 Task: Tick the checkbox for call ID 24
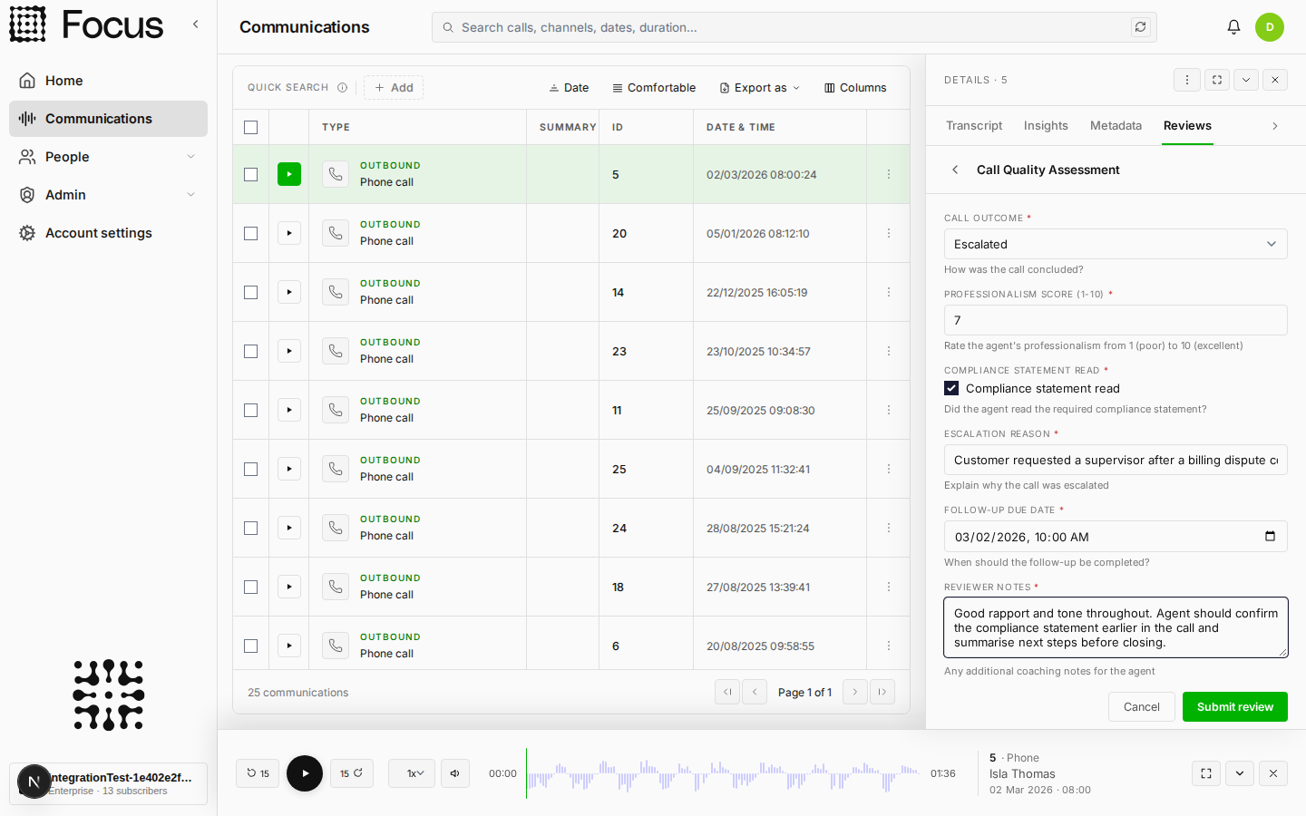coord(251,528)
